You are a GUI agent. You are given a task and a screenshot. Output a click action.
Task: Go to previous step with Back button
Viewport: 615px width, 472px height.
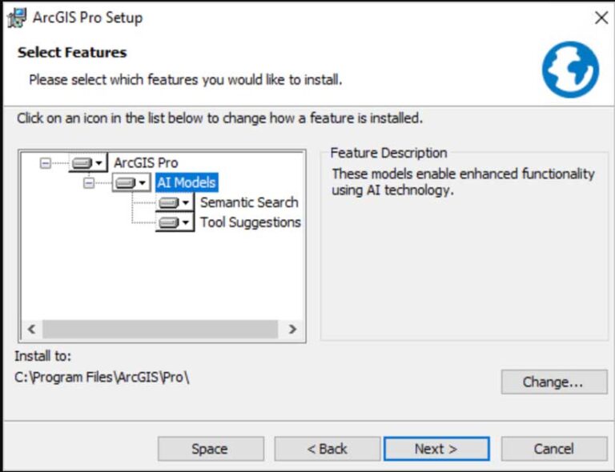pyautogui.click(x=327, y=449)
